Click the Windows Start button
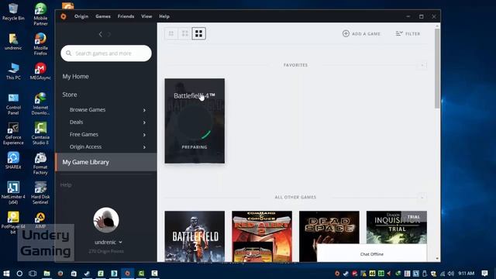Image resolution: width=496 pixels, height=279 pixels. point(6,274)
